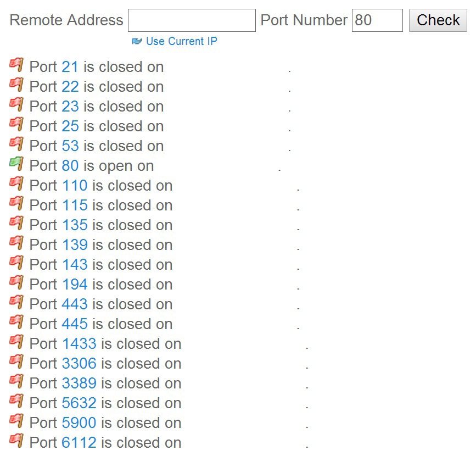Open the port 1433 link
Viewport: 476px width, 456px height.
[79, 343]
